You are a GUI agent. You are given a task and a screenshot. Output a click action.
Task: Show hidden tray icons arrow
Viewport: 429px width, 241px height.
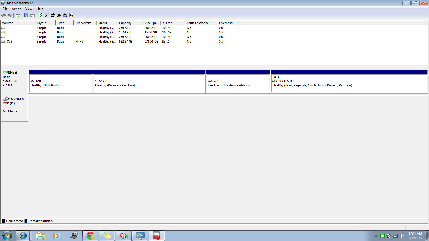[x=376, y=236]
